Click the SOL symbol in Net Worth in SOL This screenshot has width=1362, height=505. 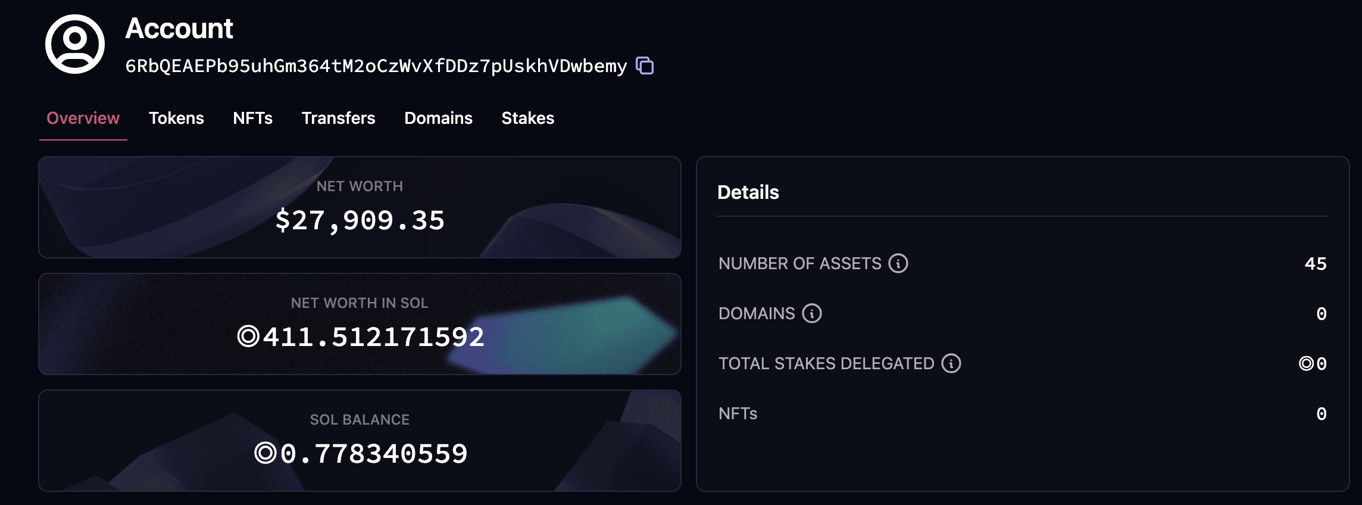248,336
